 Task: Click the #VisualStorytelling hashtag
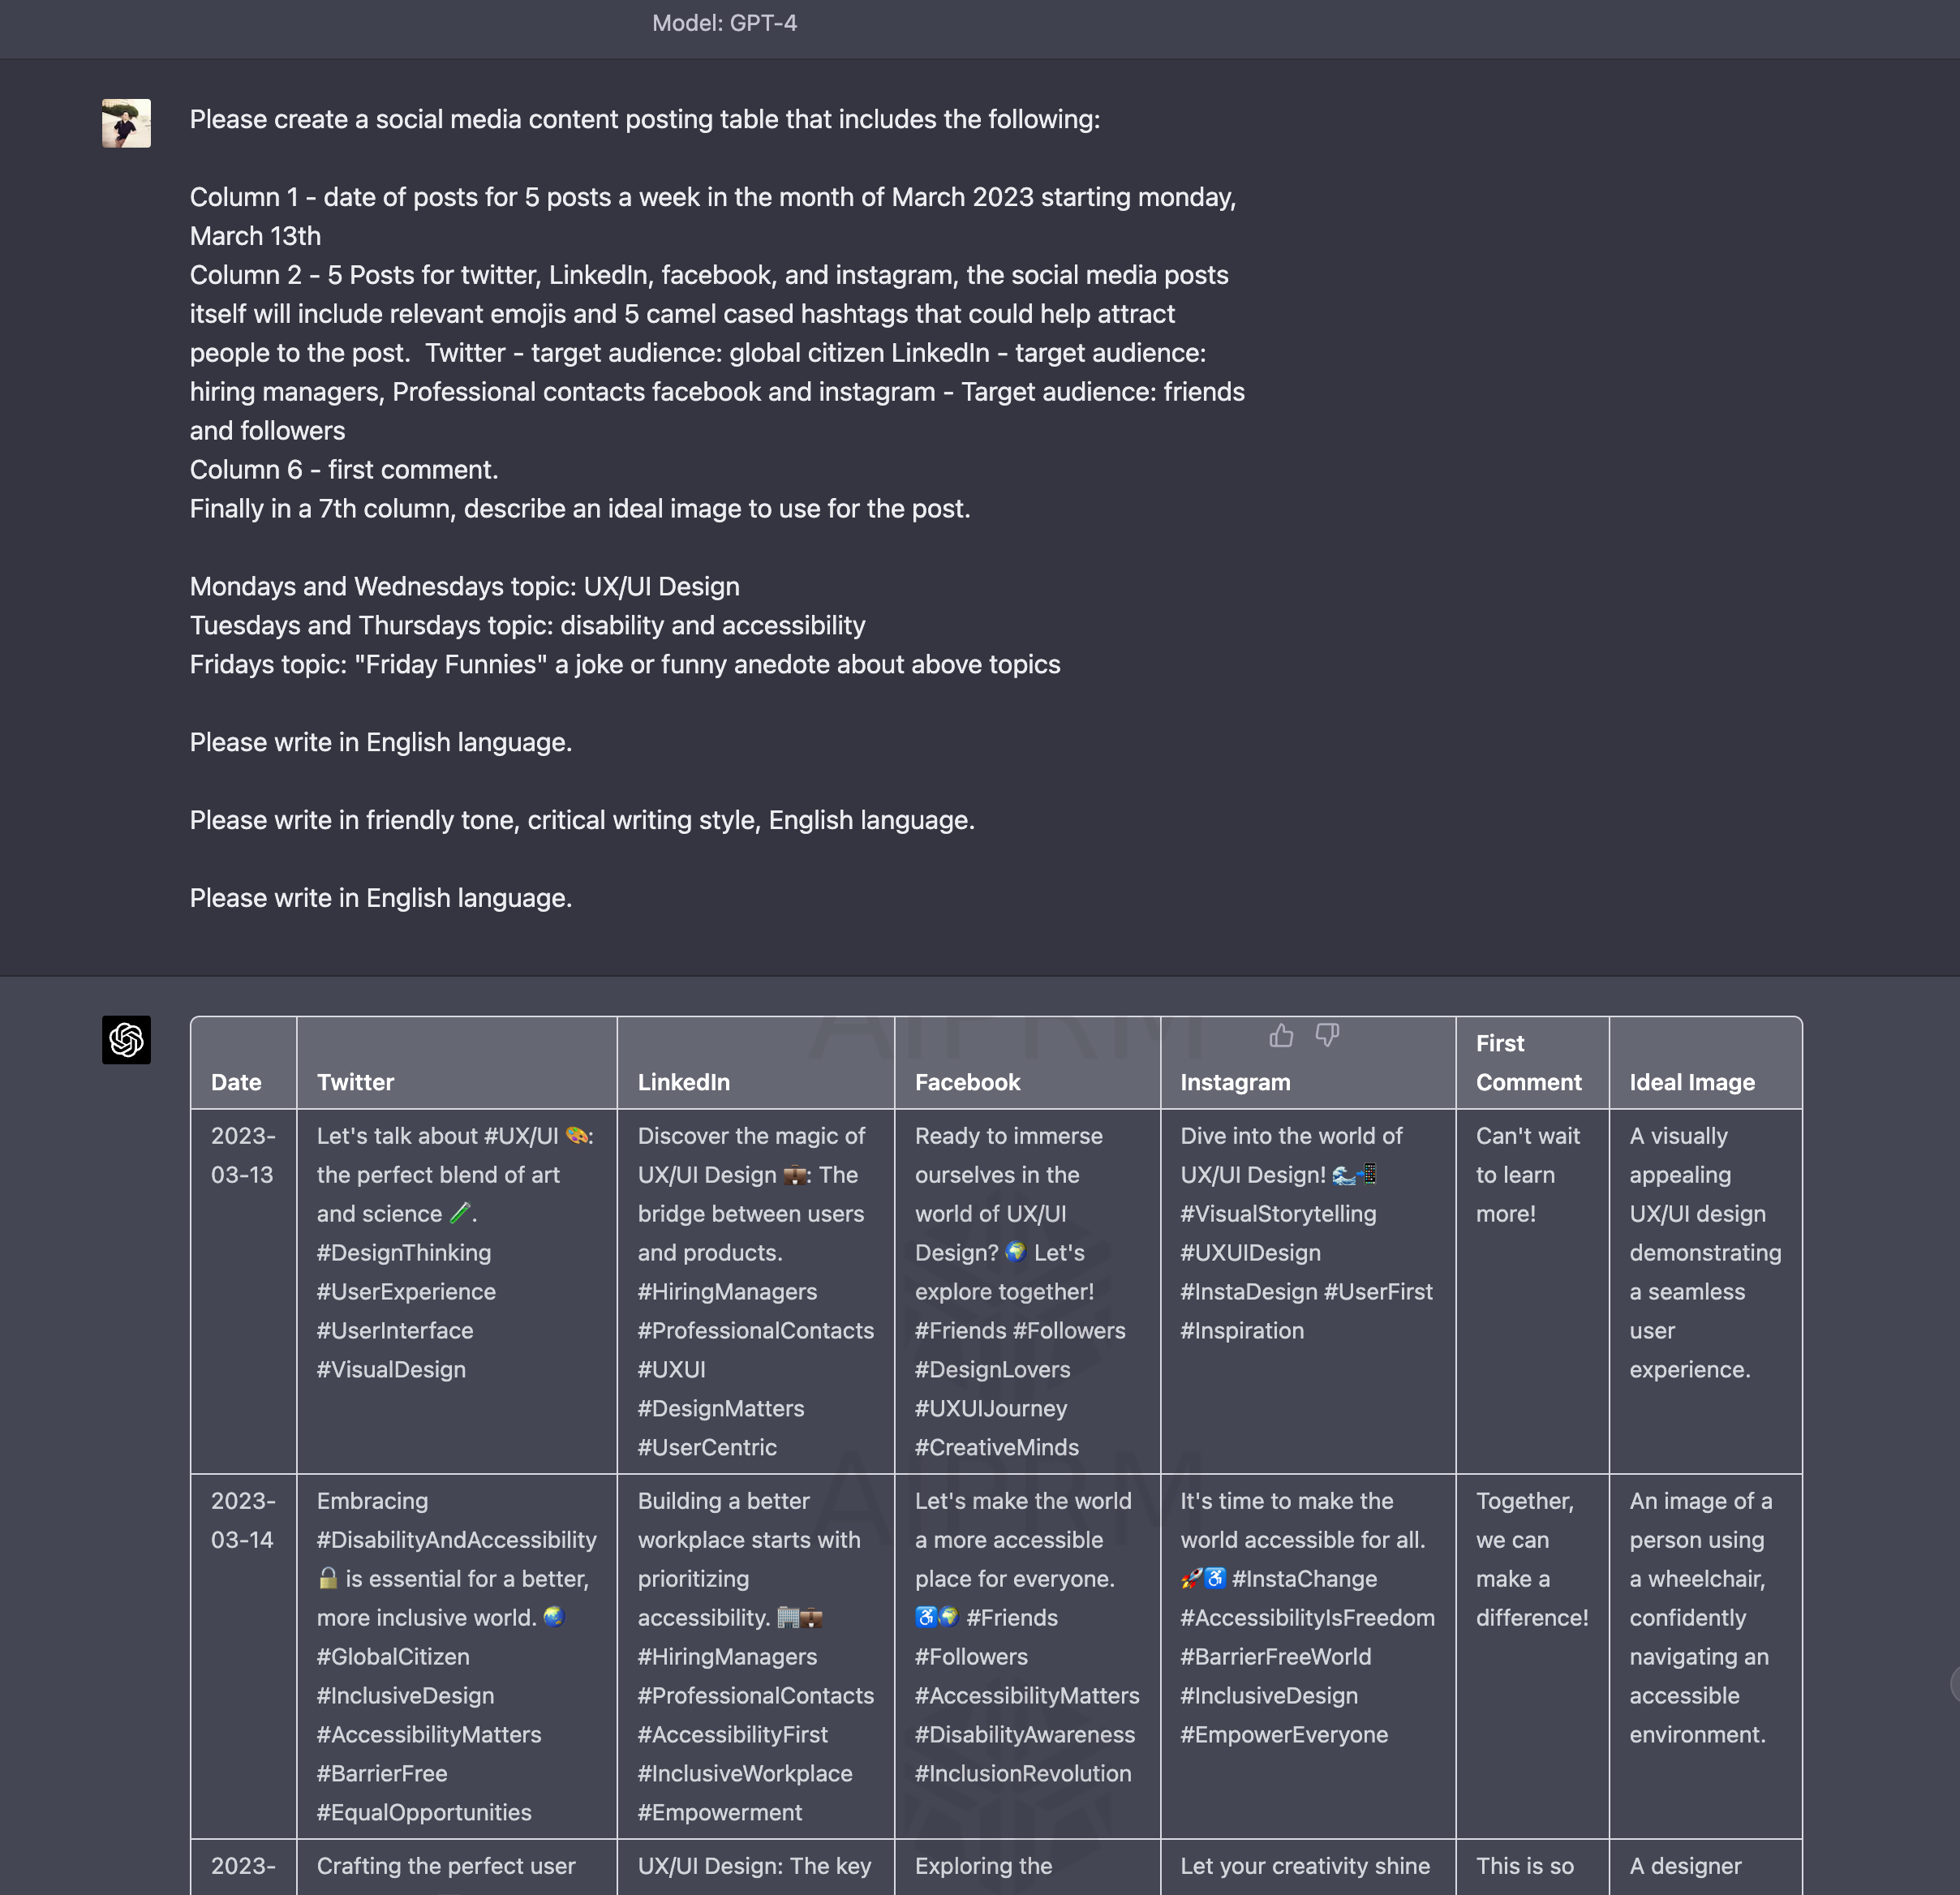pyautogui.click(x=1278, y=1214)
